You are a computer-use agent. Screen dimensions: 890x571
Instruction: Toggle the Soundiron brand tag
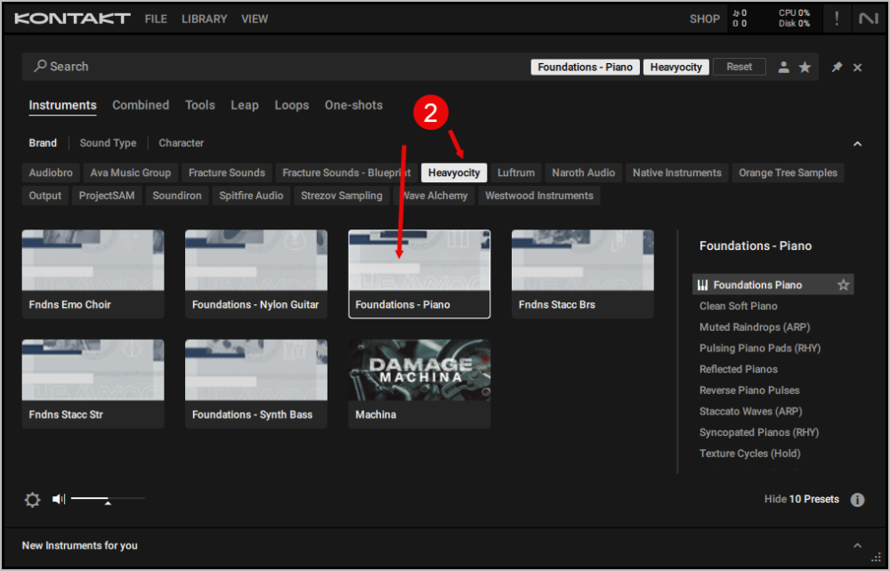[177, 196]
